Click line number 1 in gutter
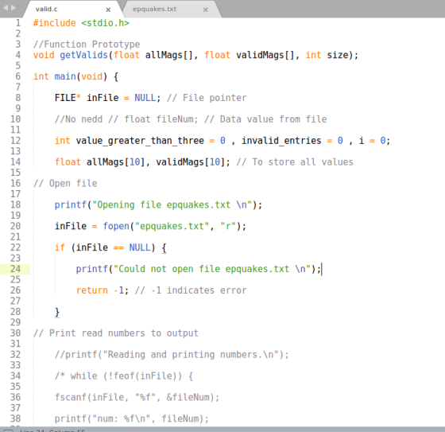Screen dimensions: 445x432 (x=17, y=23)
